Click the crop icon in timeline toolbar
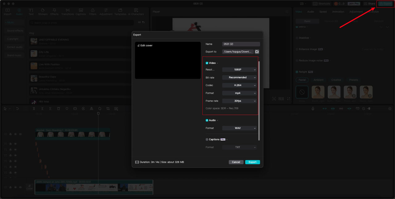Screen dimensions: 395x199 click(108, 108)
